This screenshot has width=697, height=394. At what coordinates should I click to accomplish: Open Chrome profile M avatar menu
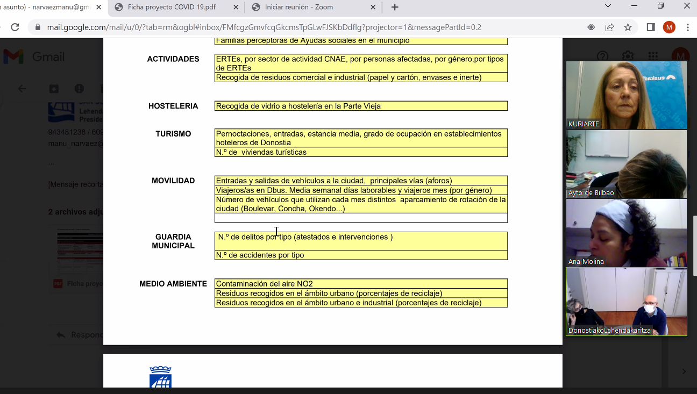click(669, 27)
